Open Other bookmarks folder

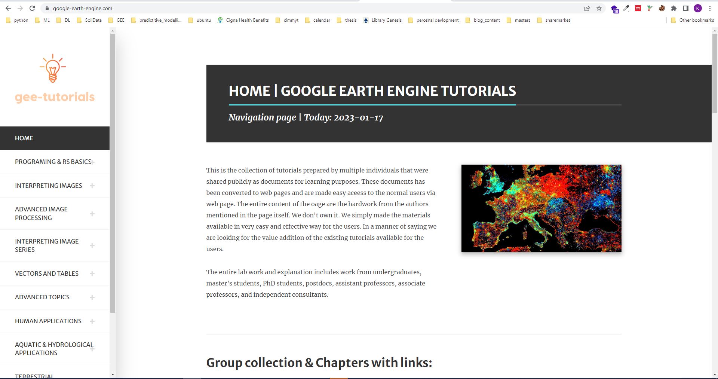coord(693,20)
